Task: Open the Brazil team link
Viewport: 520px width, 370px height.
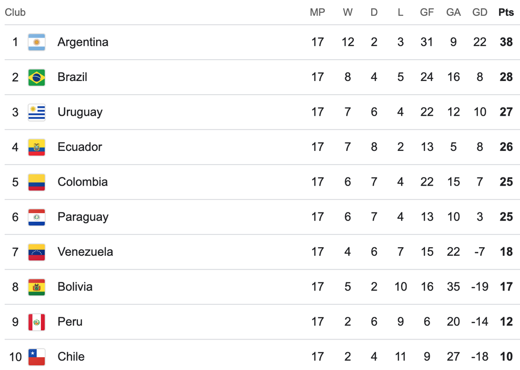Action: 72,77
